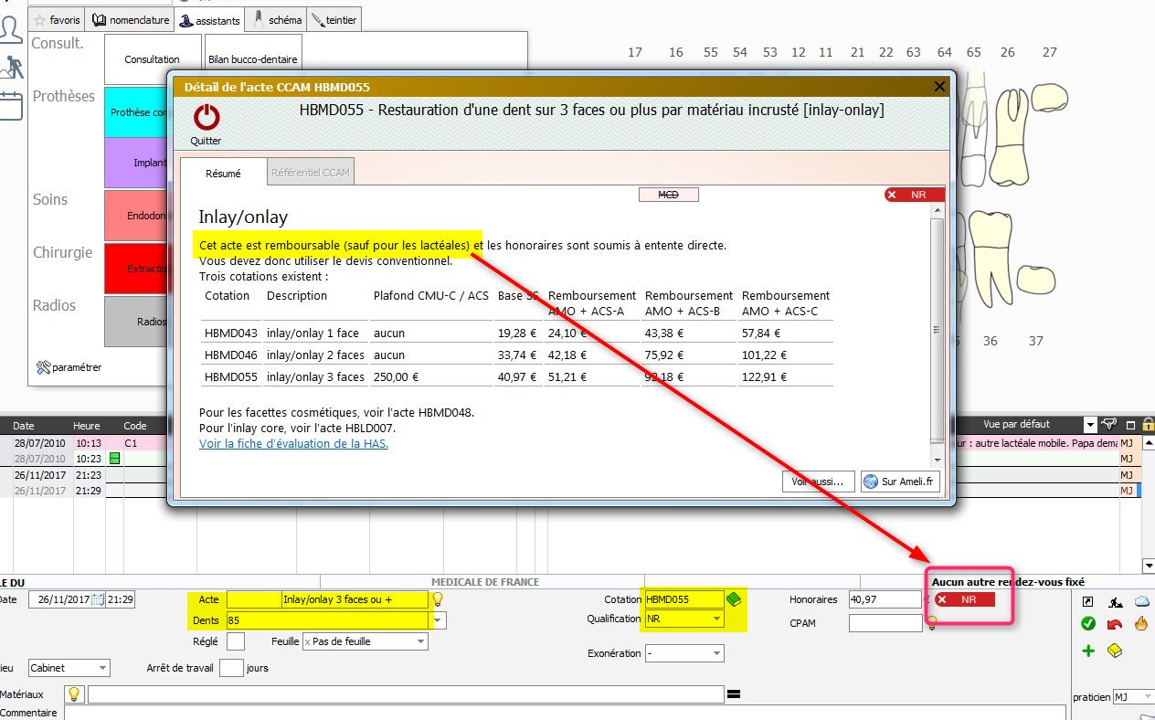Toggle the MCD strikethrough label in the dialog
The height and width of the screenshot is (720, 1155).
coord(668,195)
